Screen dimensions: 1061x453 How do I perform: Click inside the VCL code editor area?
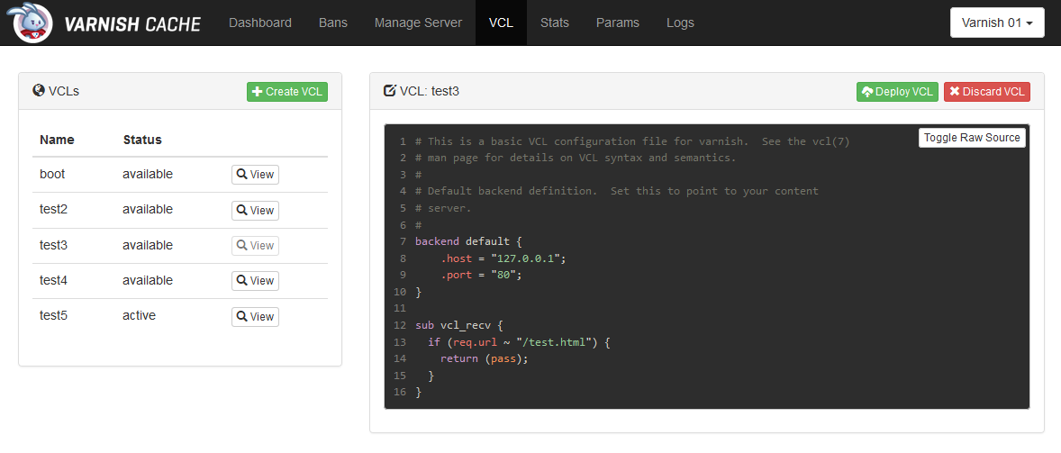pos(706,267)
